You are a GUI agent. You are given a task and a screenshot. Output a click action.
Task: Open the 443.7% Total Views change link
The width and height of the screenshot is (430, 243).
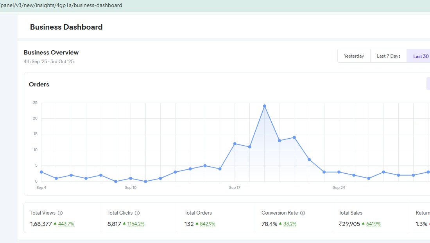click(66, 224)
